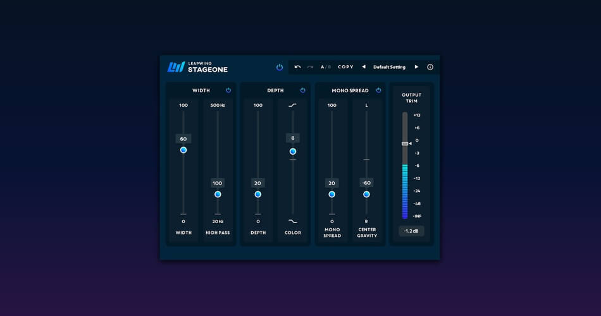Click the Center Gravity slider handle
Viewport: 601px width, 316px height.
tap(366, 194)
